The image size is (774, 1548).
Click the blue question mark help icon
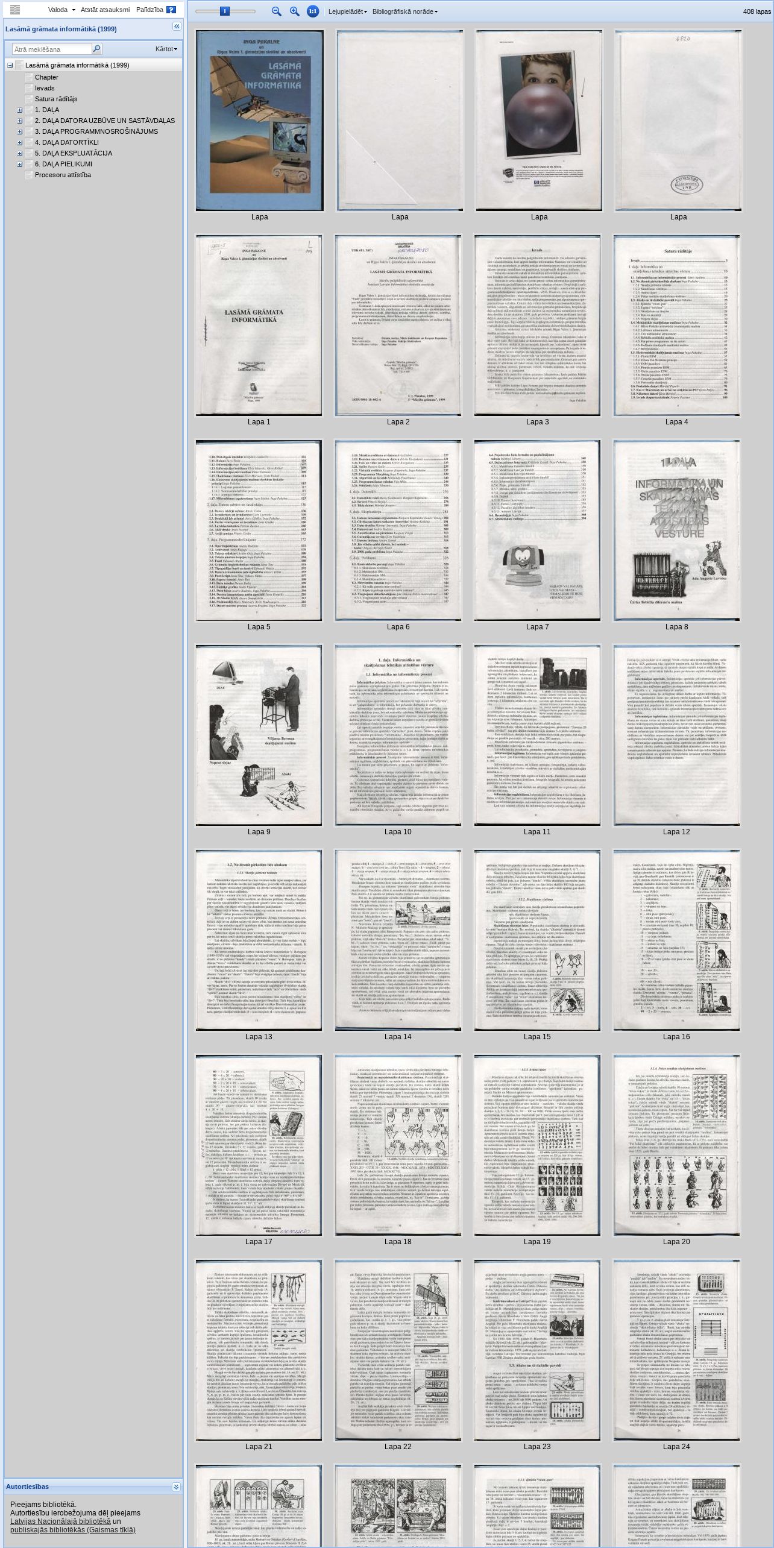[x=171, y=10]
